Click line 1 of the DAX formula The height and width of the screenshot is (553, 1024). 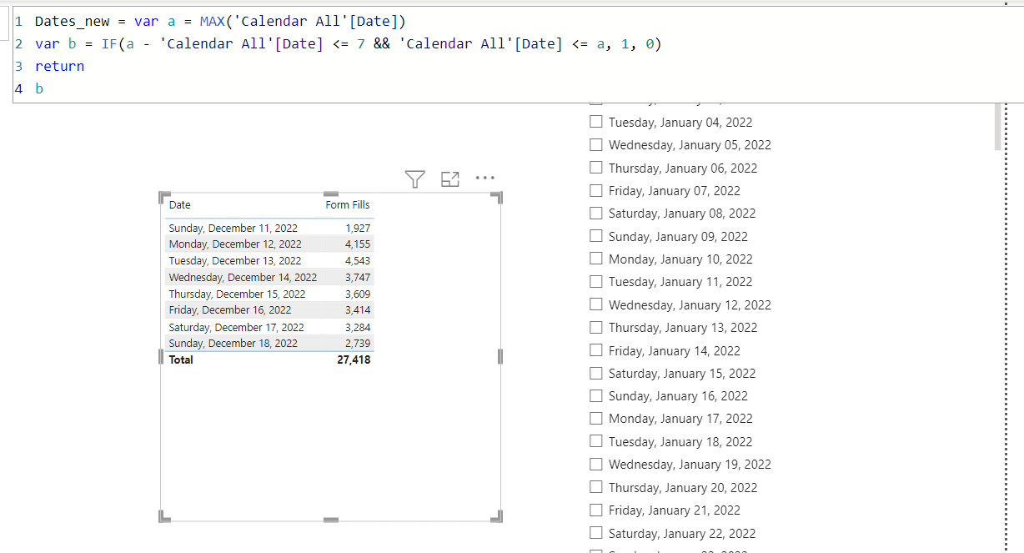click(220, 21)
